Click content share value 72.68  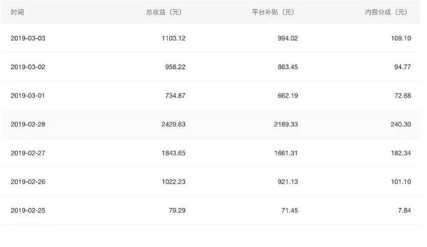402,96
